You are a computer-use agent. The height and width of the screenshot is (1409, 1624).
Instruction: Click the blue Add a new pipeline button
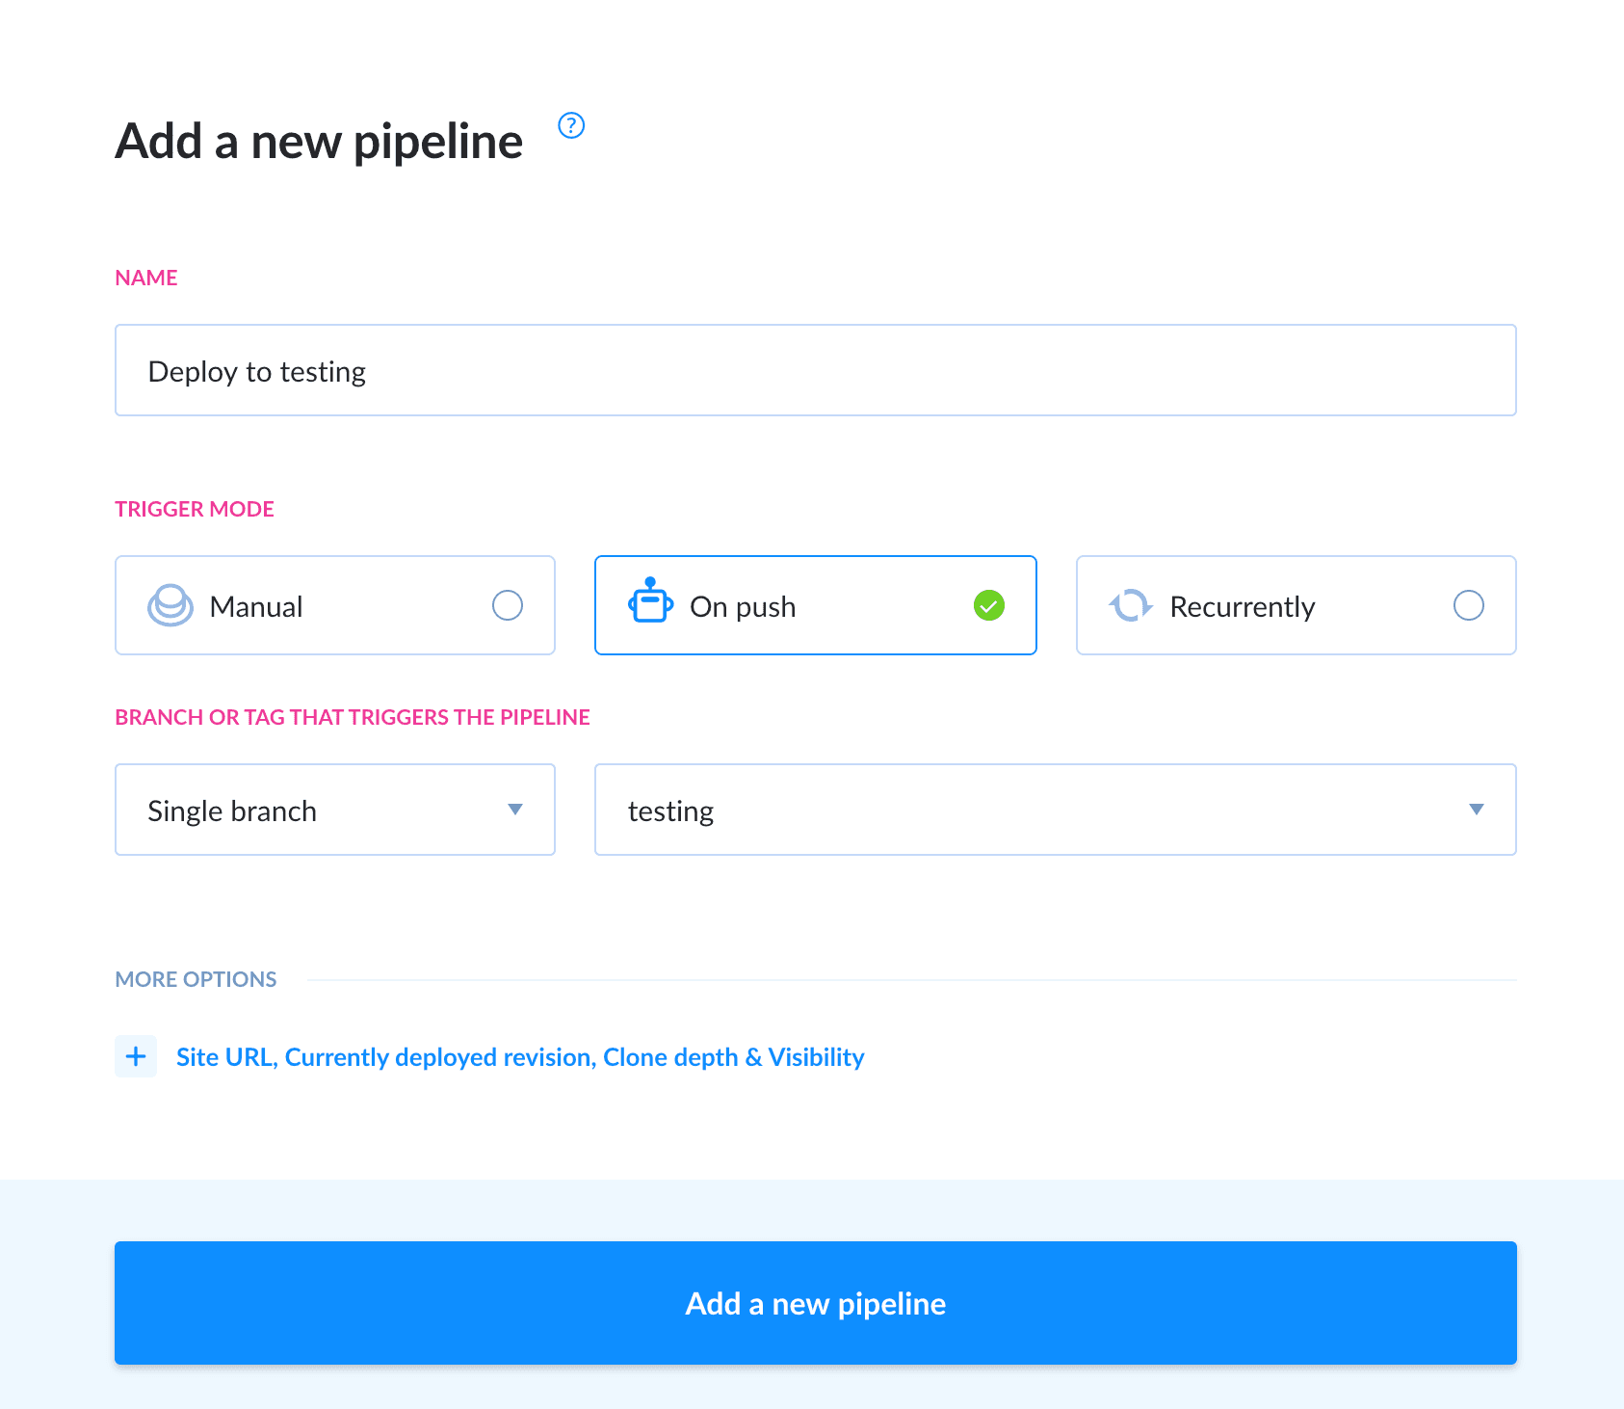815,1303
